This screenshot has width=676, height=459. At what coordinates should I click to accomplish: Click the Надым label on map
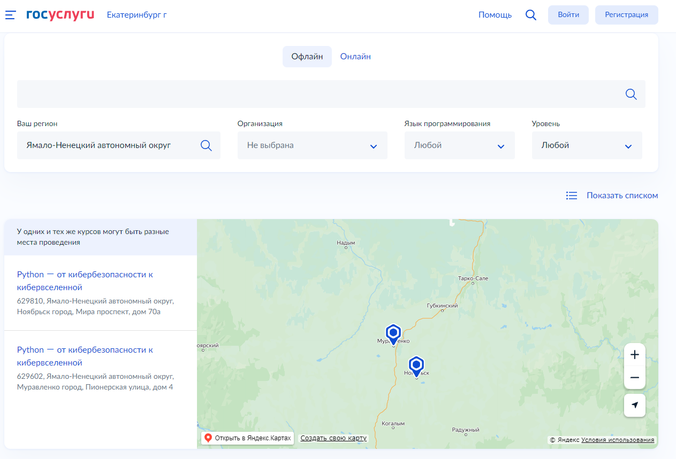click(346, 243)
